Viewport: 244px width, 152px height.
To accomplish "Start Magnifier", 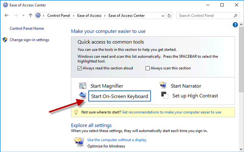I will pyautogui.click(x=107, y=86).
